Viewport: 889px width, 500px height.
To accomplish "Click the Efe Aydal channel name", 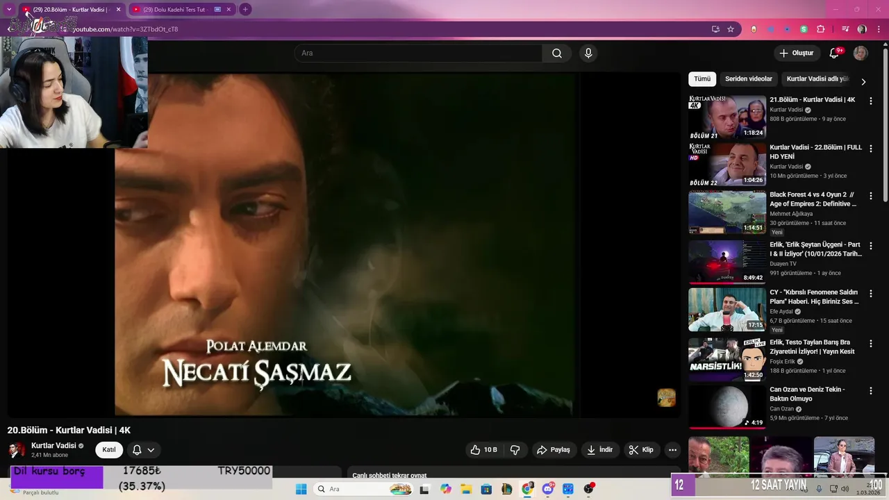I will [781, 312].
